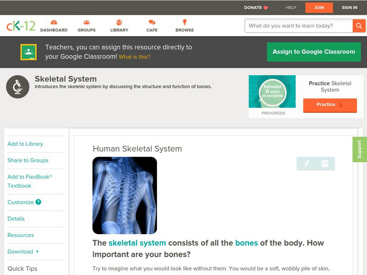
Task: Click the Google Classroom icon
Action: (28, 52)
